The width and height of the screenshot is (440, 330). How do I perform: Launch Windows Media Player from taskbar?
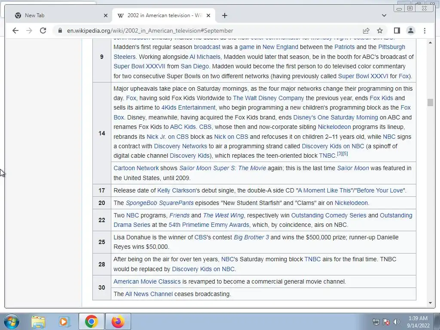(64, 321)
